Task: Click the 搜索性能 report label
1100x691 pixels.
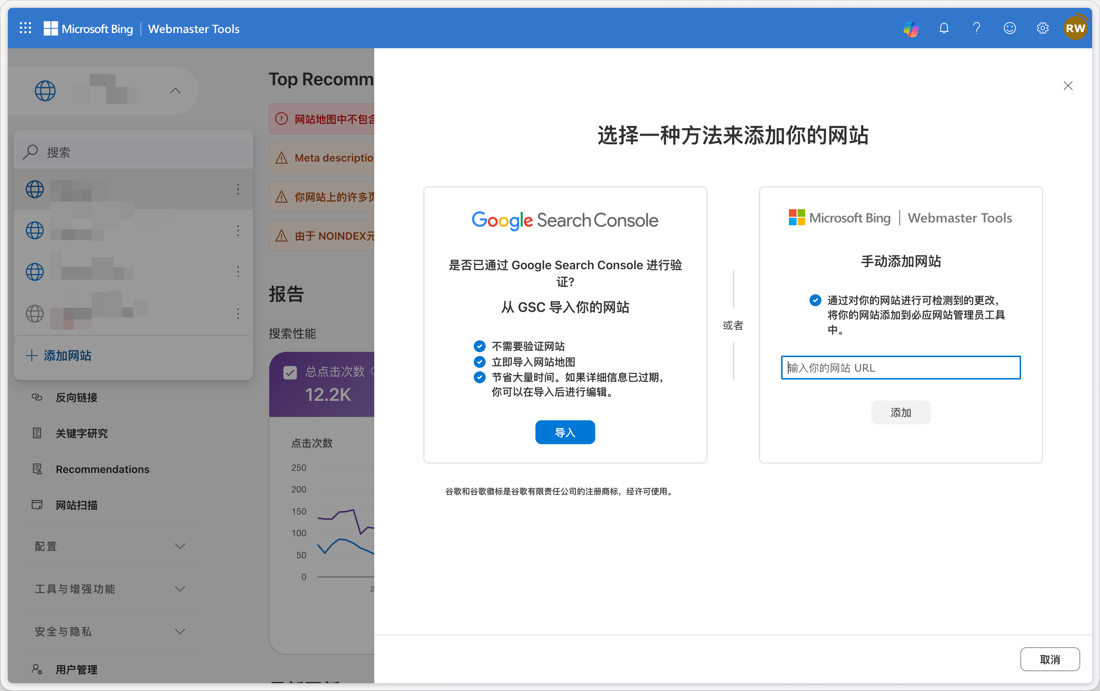Action: coord(292,334)
